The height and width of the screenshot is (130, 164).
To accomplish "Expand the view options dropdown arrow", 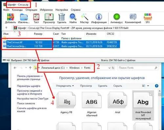I will (148, 86).
